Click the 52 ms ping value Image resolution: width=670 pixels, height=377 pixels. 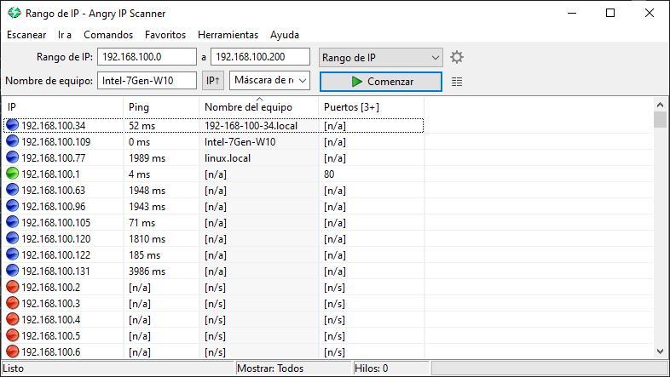coord(142,126)
